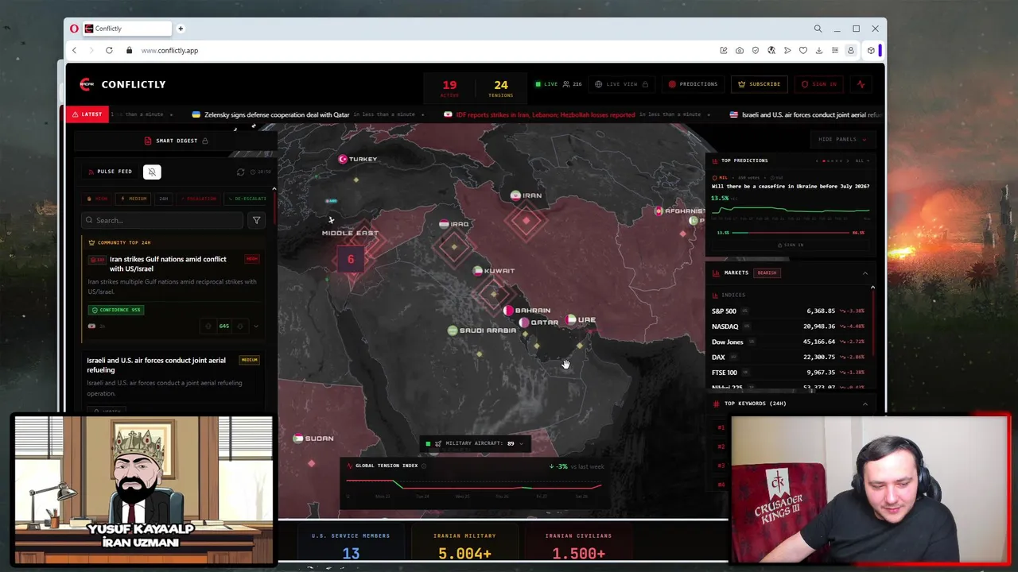Open the 24 Tensions counter
Viewport: 1018px width, 572px height.
[500, 87]
